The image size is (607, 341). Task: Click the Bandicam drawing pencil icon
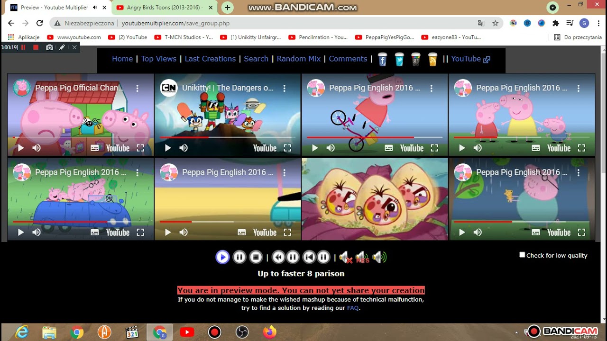[62, 47]
